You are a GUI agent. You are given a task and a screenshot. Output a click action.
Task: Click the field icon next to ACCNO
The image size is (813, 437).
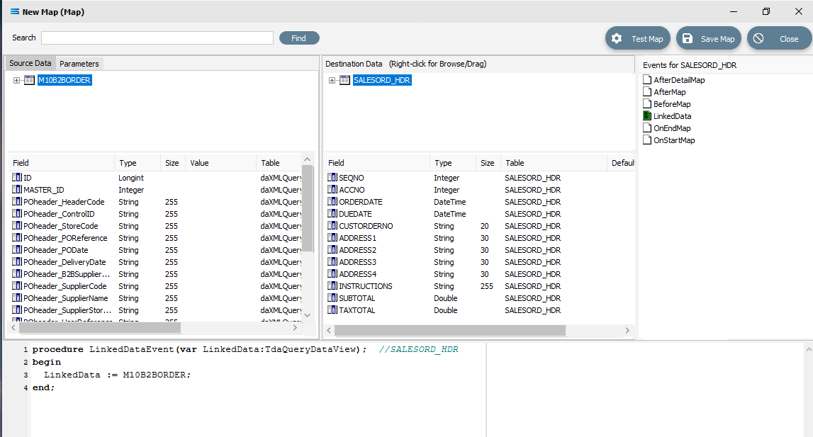tap(332, 190)
